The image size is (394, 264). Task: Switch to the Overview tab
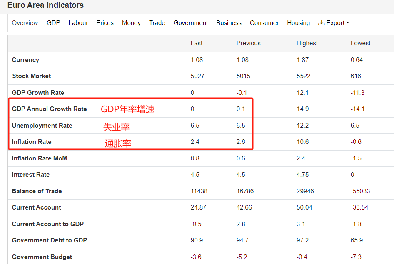tap(25, 23)
